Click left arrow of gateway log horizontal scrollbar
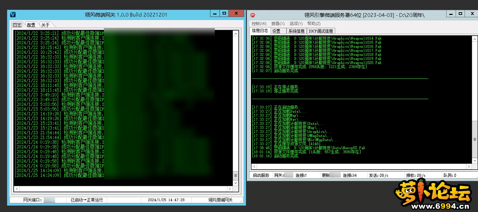This screenshot has height=212, width=478. pos(17,189)
